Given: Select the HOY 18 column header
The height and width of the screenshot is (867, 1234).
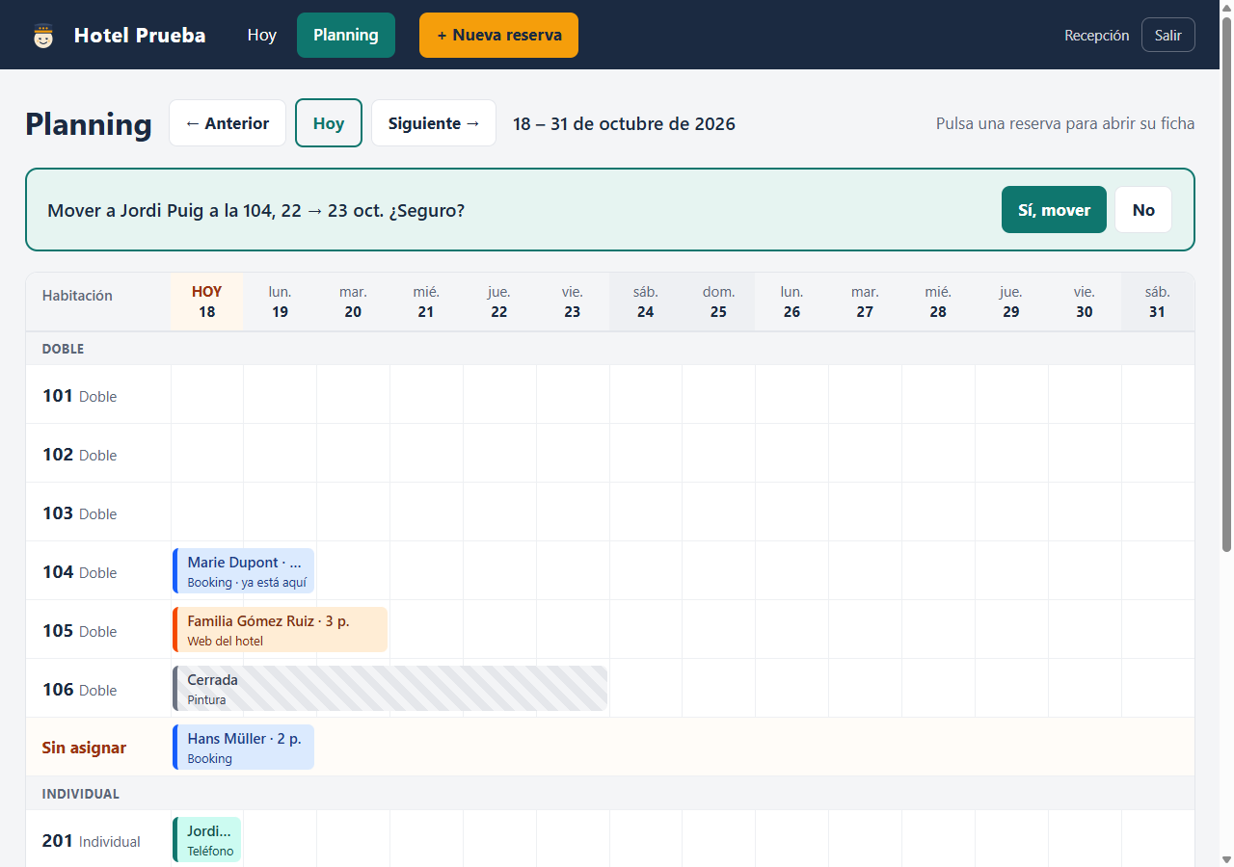Looking at the screenshot, I should click(206, 302).
